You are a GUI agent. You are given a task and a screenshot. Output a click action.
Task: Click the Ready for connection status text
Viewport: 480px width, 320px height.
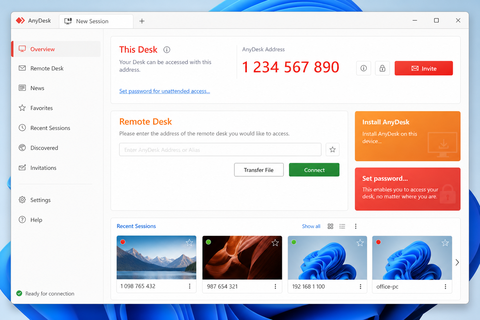[50, 294]
